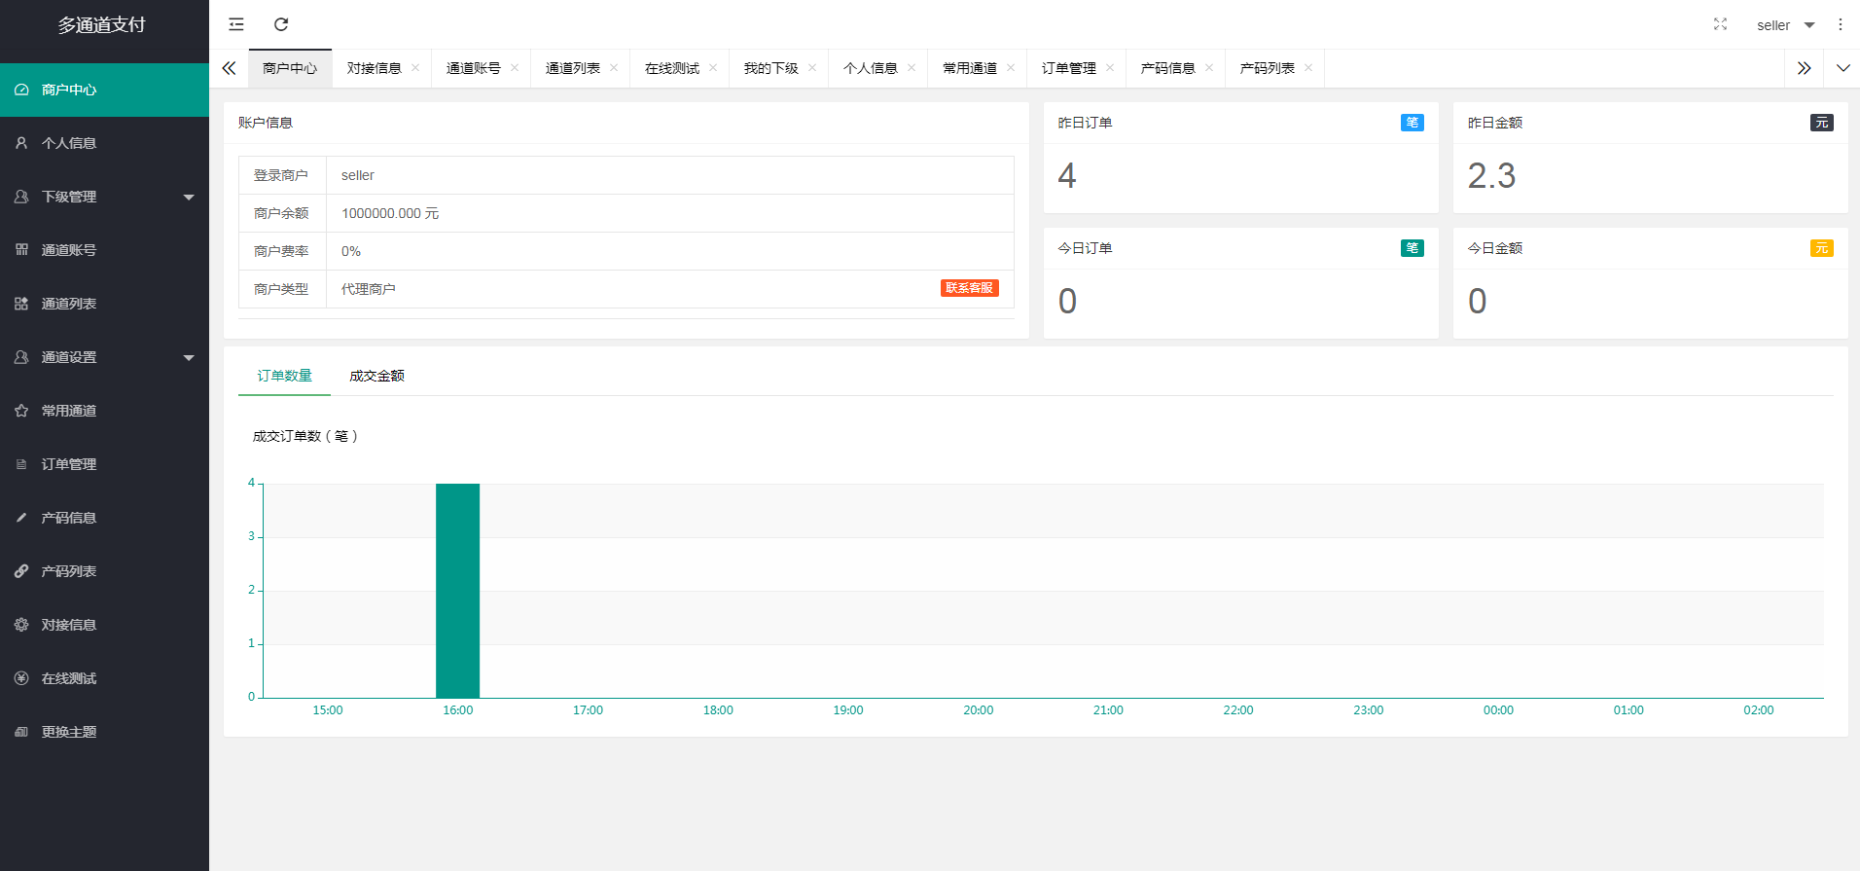Viewport: 1860px width, 871px height.
Task: Open 个人信息 in the sidebar
Action: (69, 143)
